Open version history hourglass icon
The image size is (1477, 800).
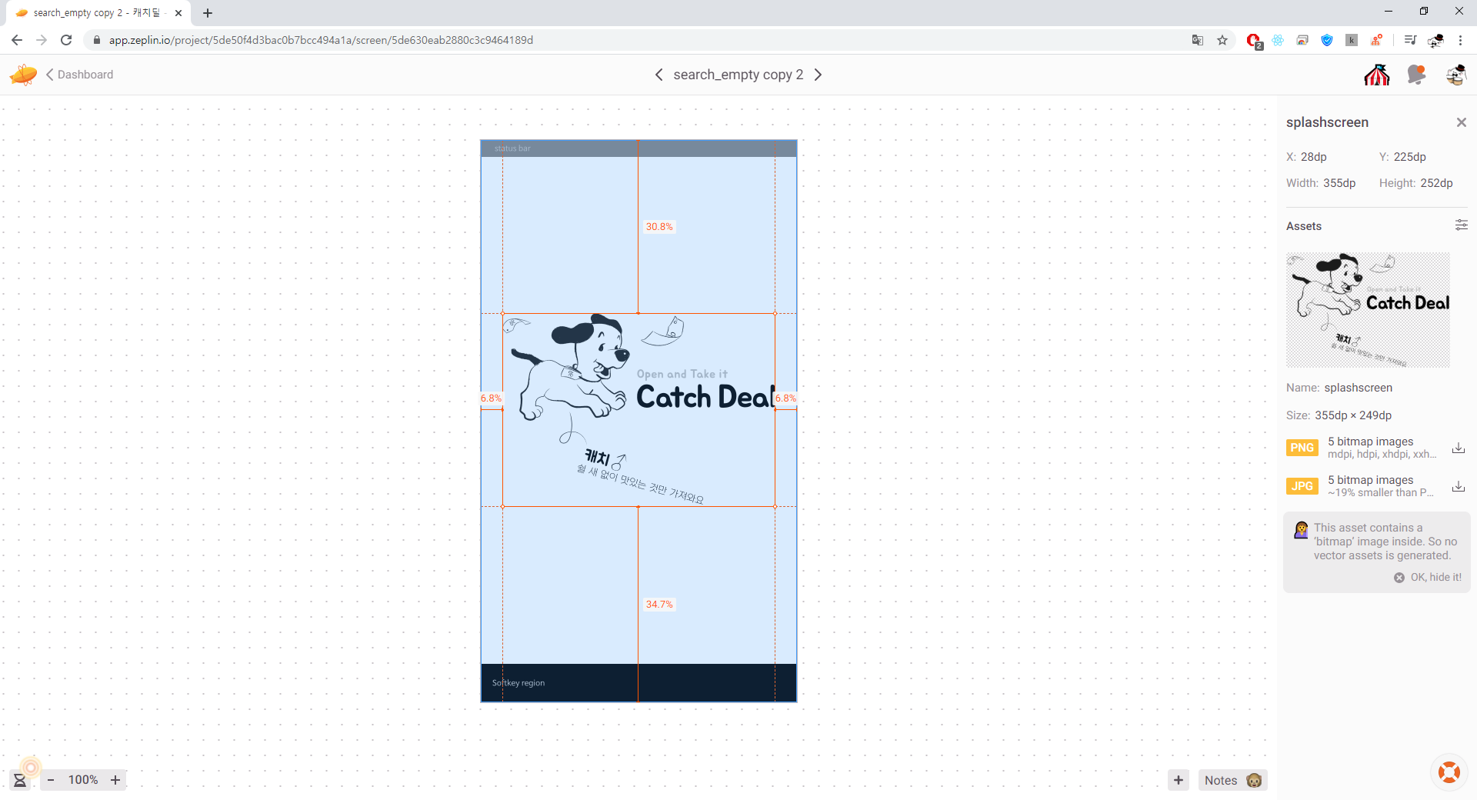pyautogui.click(x=20, y=780)
